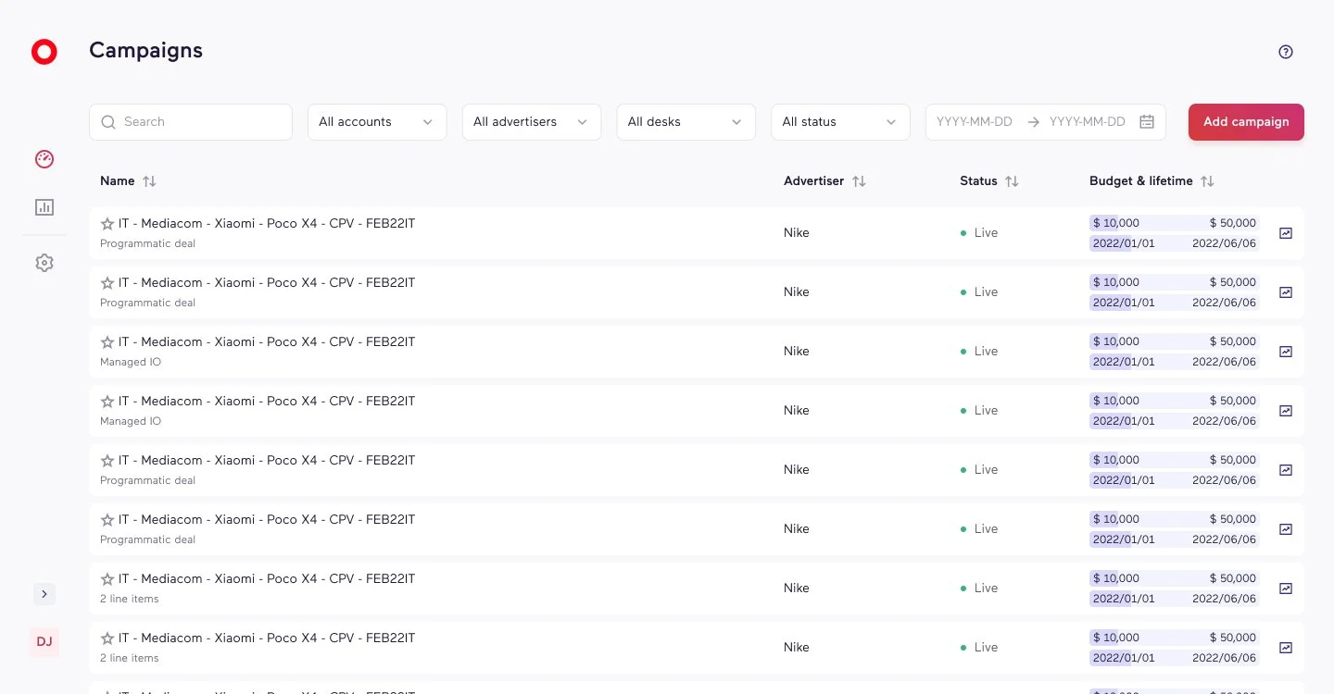
Task: Open the reports bar chart sidebar icon
Action: [x=44, y=207]
